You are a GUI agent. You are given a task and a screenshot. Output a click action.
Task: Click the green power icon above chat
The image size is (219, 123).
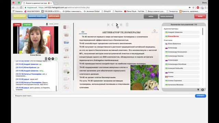click(56, 59)
